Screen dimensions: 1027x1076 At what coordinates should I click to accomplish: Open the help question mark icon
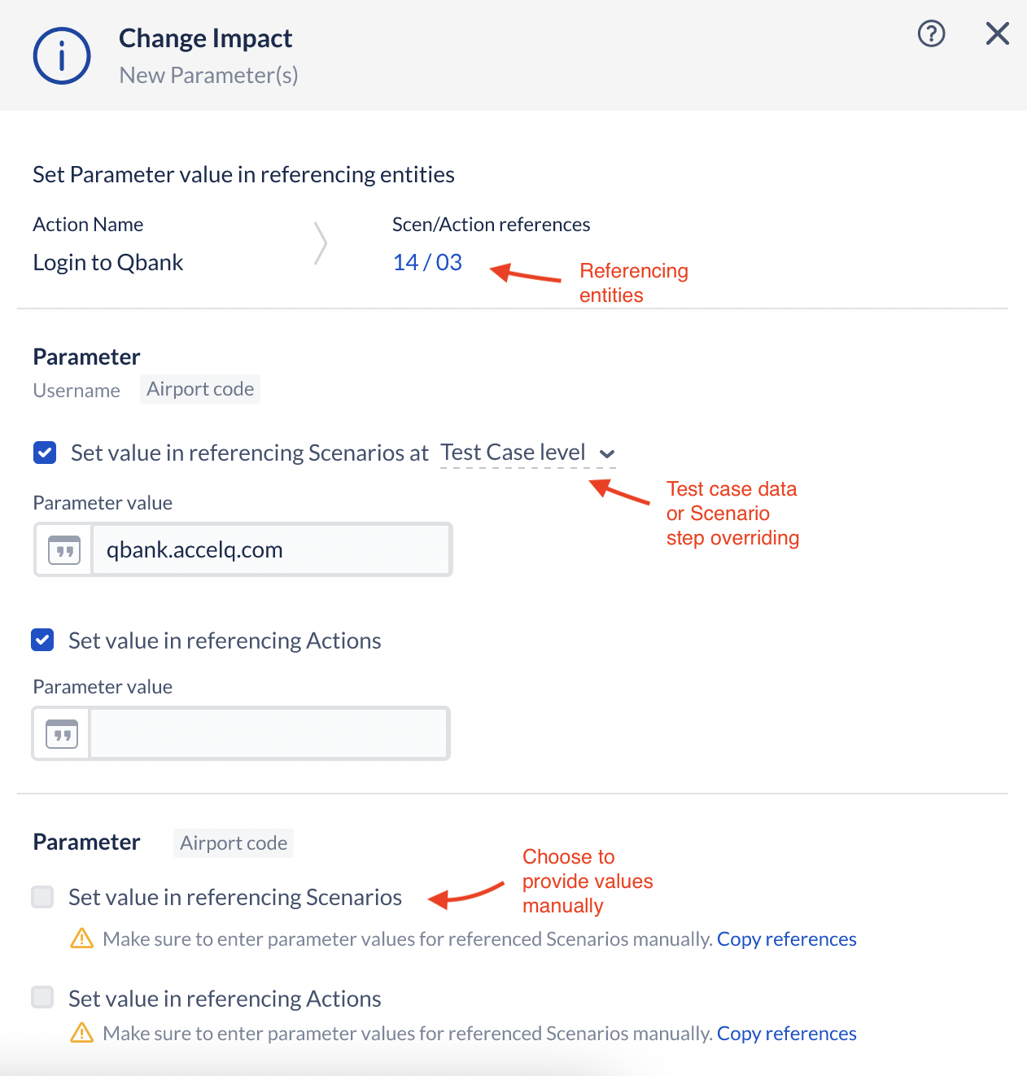pos(931,33)
